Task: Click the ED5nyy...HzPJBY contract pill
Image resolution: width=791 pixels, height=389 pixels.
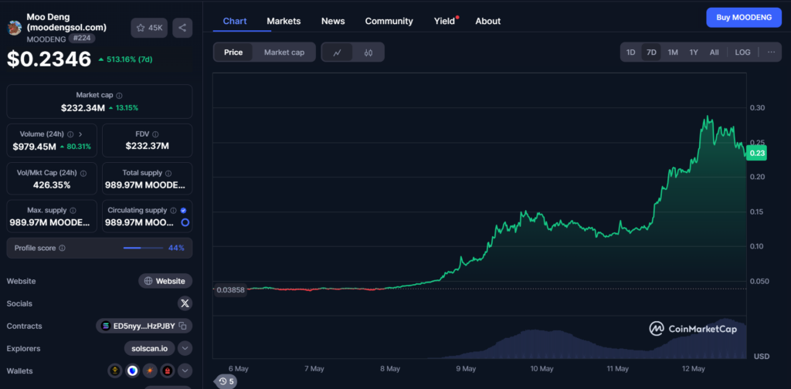Action: (x=144, y=326)
